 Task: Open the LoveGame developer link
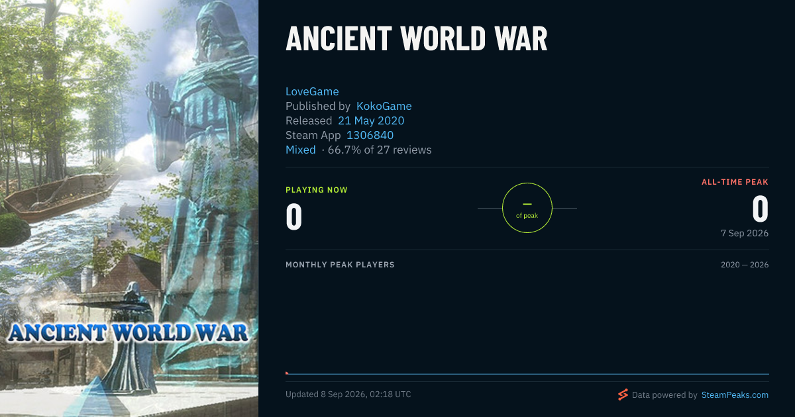click(312, 91)
